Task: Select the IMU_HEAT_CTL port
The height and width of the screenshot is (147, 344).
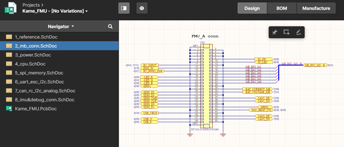Action: click(261, 110)
